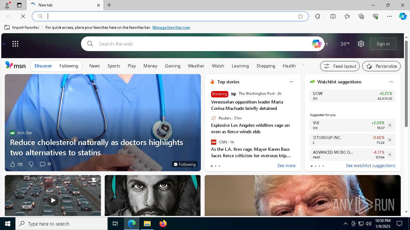
Task: Open the Gaming category
Action: click(x=173, y=66)
